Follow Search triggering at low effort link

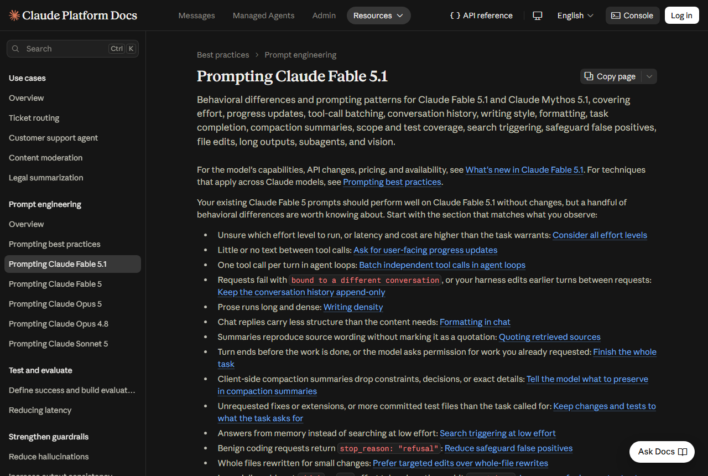tap(498, 433)
